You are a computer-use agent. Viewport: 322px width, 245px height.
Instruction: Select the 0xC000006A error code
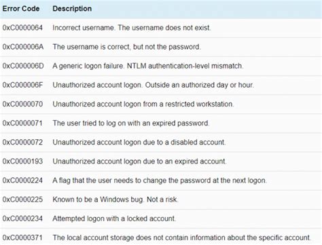tap(23, 47)
